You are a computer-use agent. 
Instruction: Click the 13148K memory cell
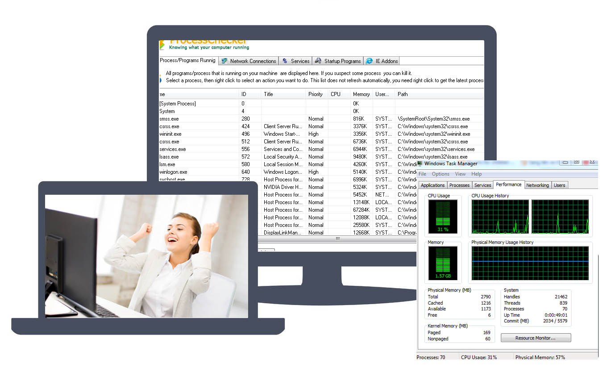point(362,202)
